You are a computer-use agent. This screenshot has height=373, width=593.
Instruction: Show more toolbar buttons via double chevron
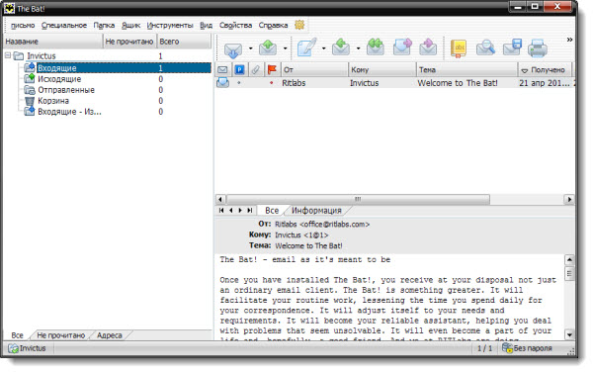click(x=569, y=40)
